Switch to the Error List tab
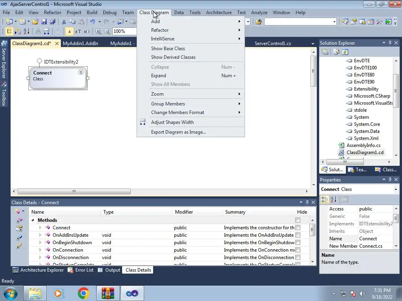The image size is (402, 301). (x=80, y=270)
